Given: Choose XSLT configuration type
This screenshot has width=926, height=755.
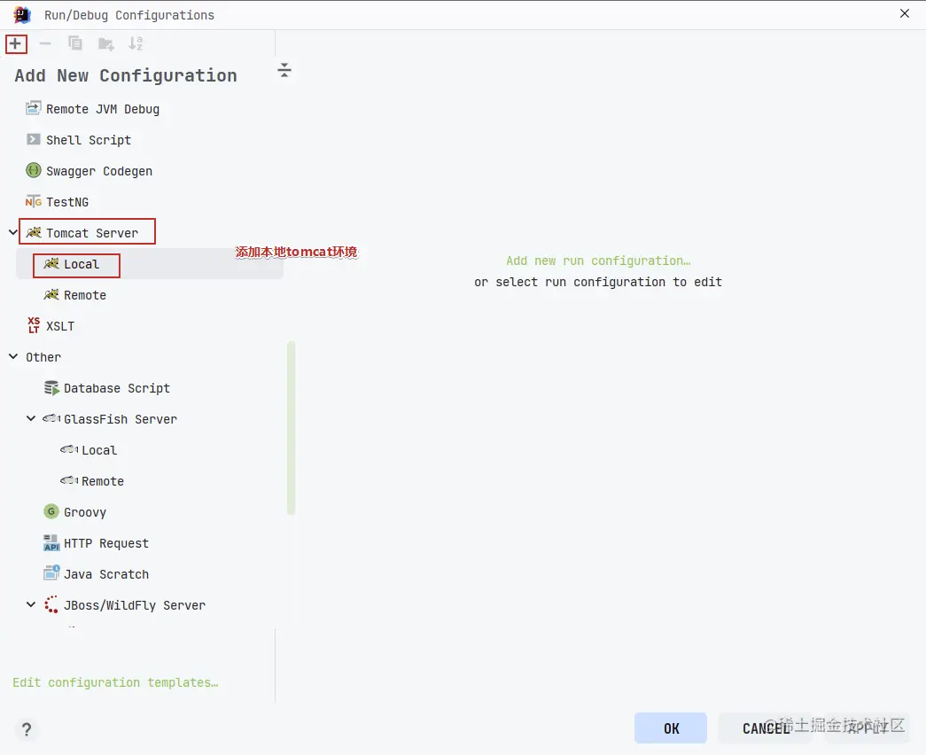Looking at the screenshot, I should click(60, 326).
